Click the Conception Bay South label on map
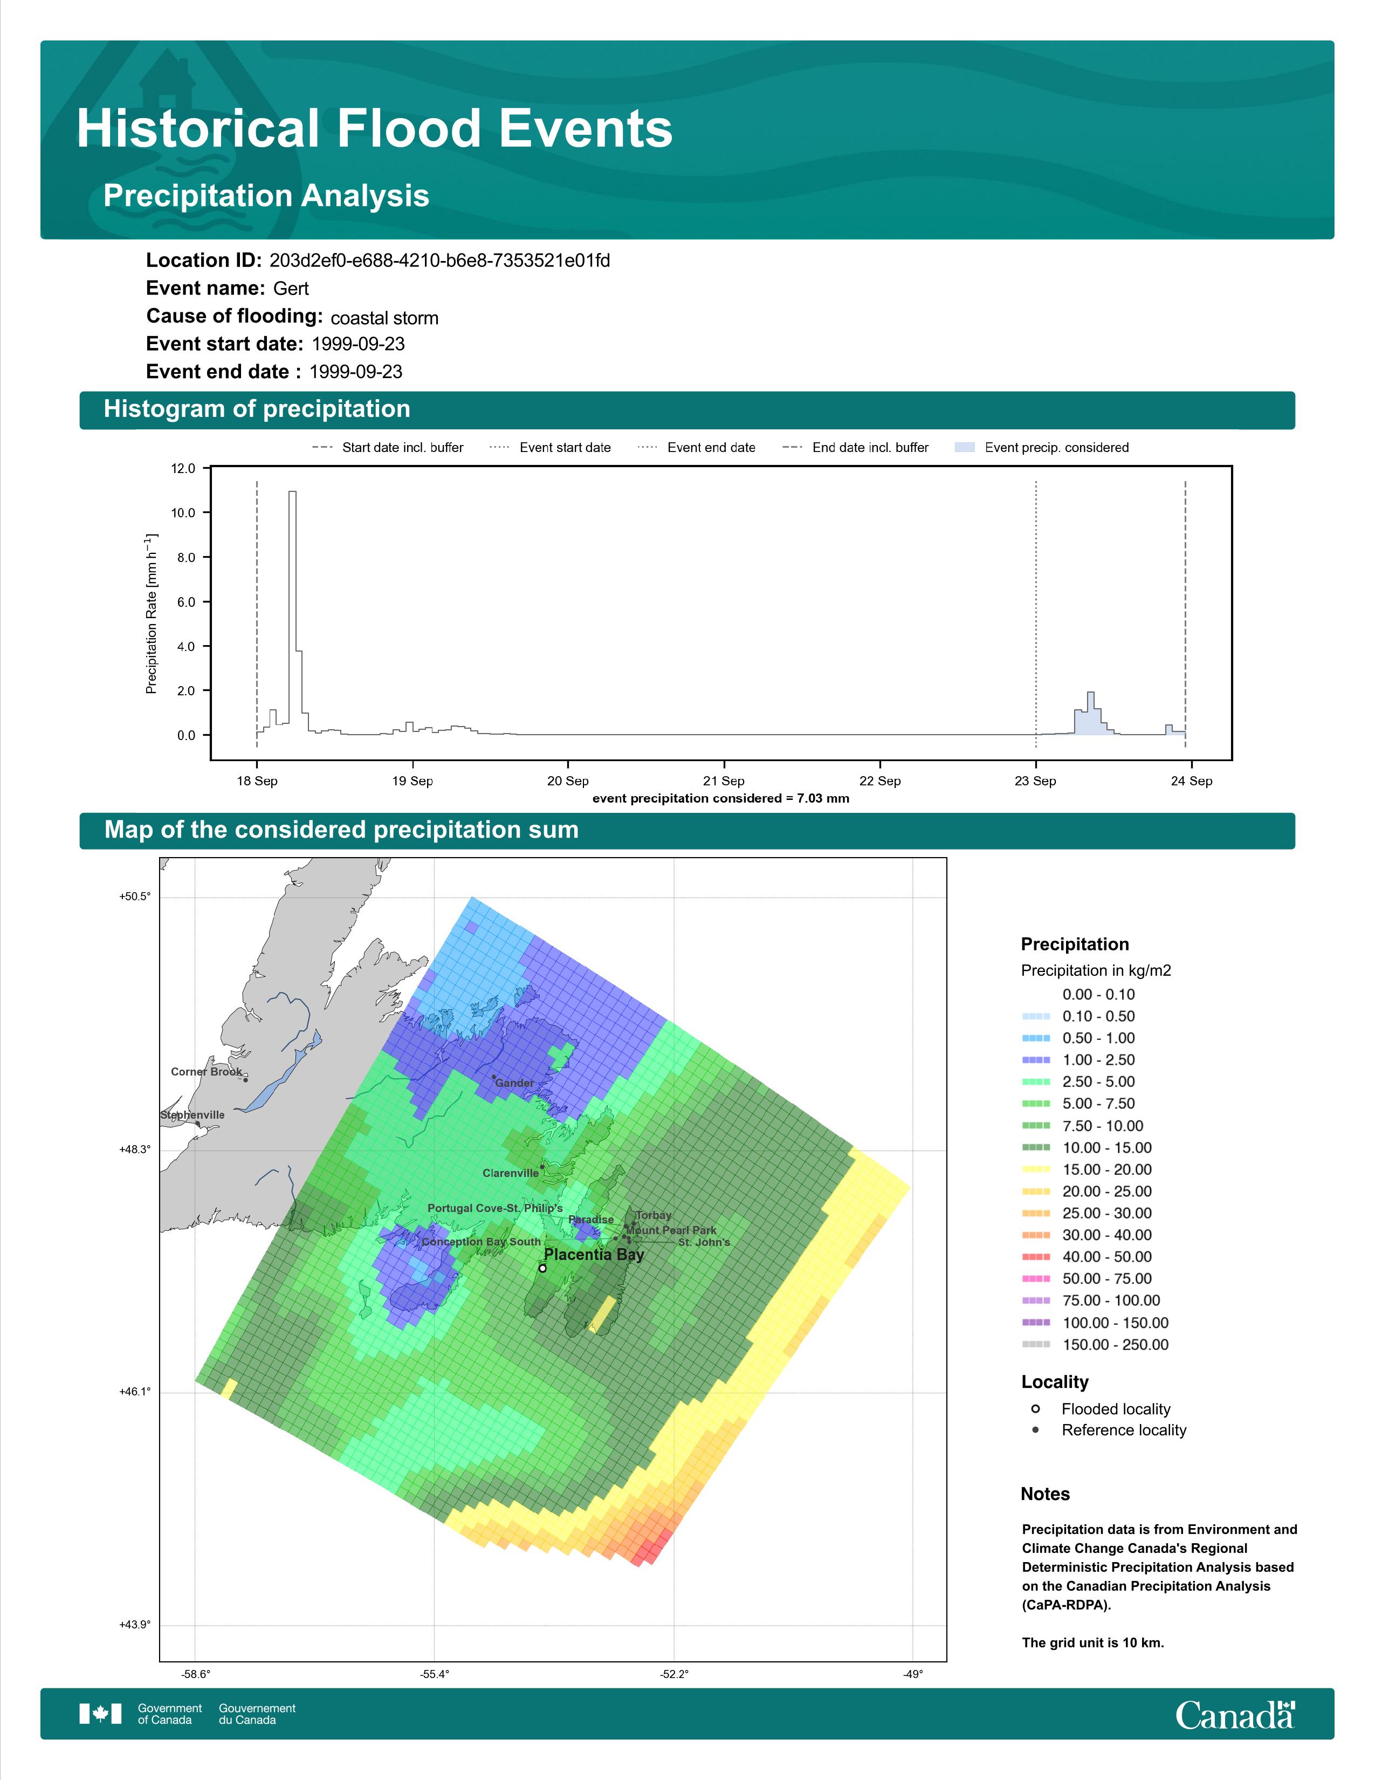Screen dimensions: 1375x1780 coord(482,1241)
